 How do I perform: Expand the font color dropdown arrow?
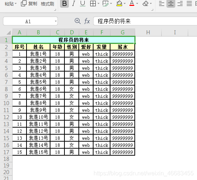tap(137, 4)
